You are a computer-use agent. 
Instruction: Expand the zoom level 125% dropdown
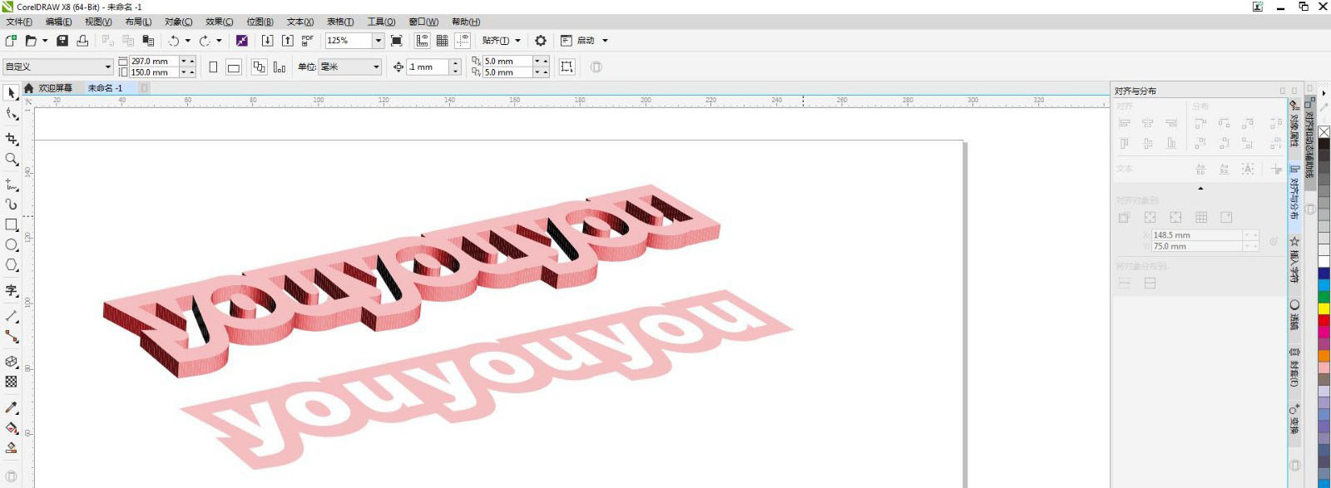click(x=378, y=41)
